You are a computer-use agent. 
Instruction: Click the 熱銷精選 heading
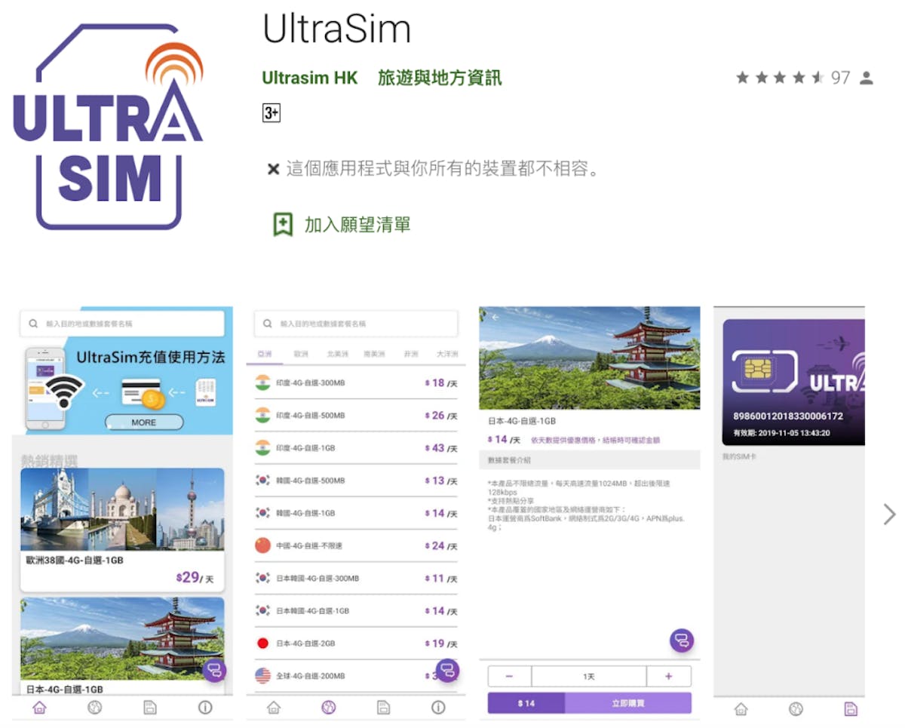coord(49,460)
